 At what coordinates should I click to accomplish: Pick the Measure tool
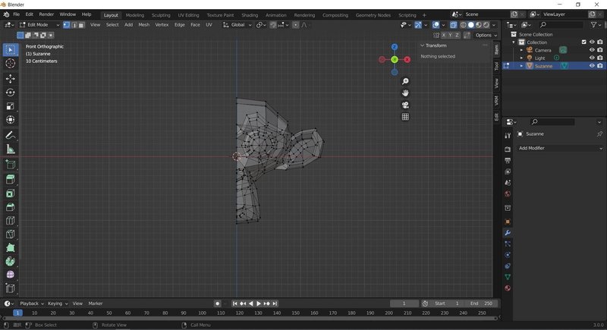(x=11, y=149)
